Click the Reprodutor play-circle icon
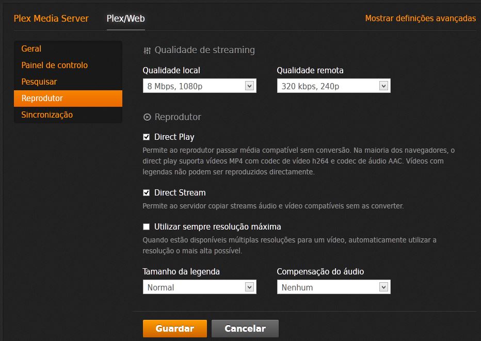This screenshot has height=341, width=481. tap(147, 117)
